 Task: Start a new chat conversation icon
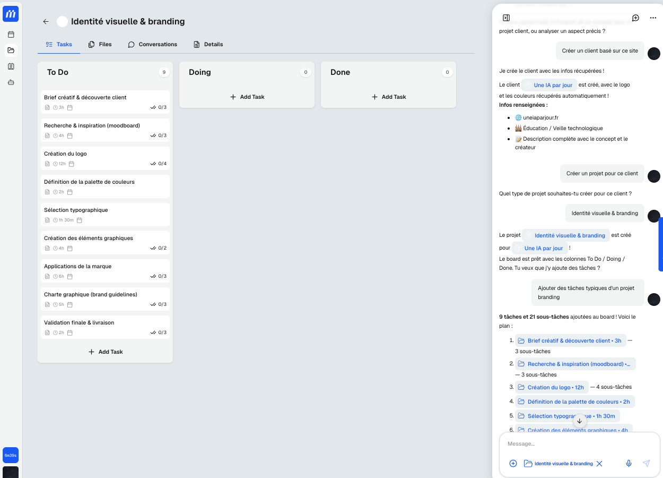tap(635, 18)
